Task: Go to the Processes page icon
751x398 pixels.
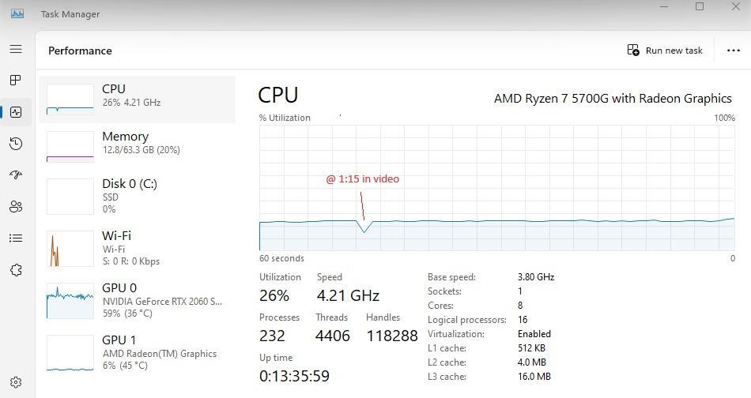Action: coord(16,81)
